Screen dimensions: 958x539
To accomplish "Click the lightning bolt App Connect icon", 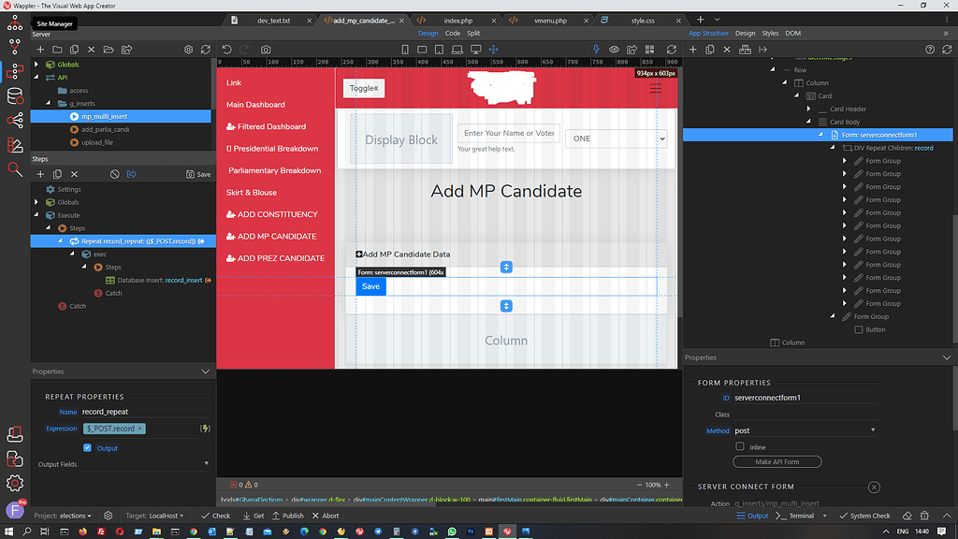I will point(596,50).
